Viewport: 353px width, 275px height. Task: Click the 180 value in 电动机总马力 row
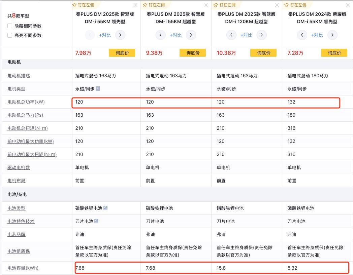pos(291,115)
